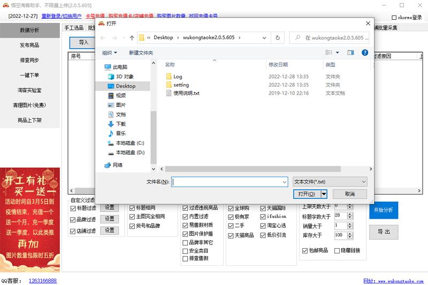Select the 使用说明.txt file
Viewport: 428px width, 285px height.
(x=186, y=93)
